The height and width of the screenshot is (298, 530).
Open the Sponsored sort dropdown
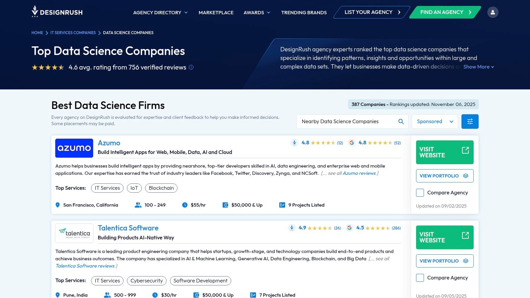coord(435,122)
